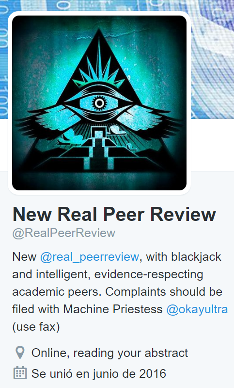Viewport: 234px width, 388px height.
Task: Click the stepped pyramid staircase in avatar
Action: point(99,151)
